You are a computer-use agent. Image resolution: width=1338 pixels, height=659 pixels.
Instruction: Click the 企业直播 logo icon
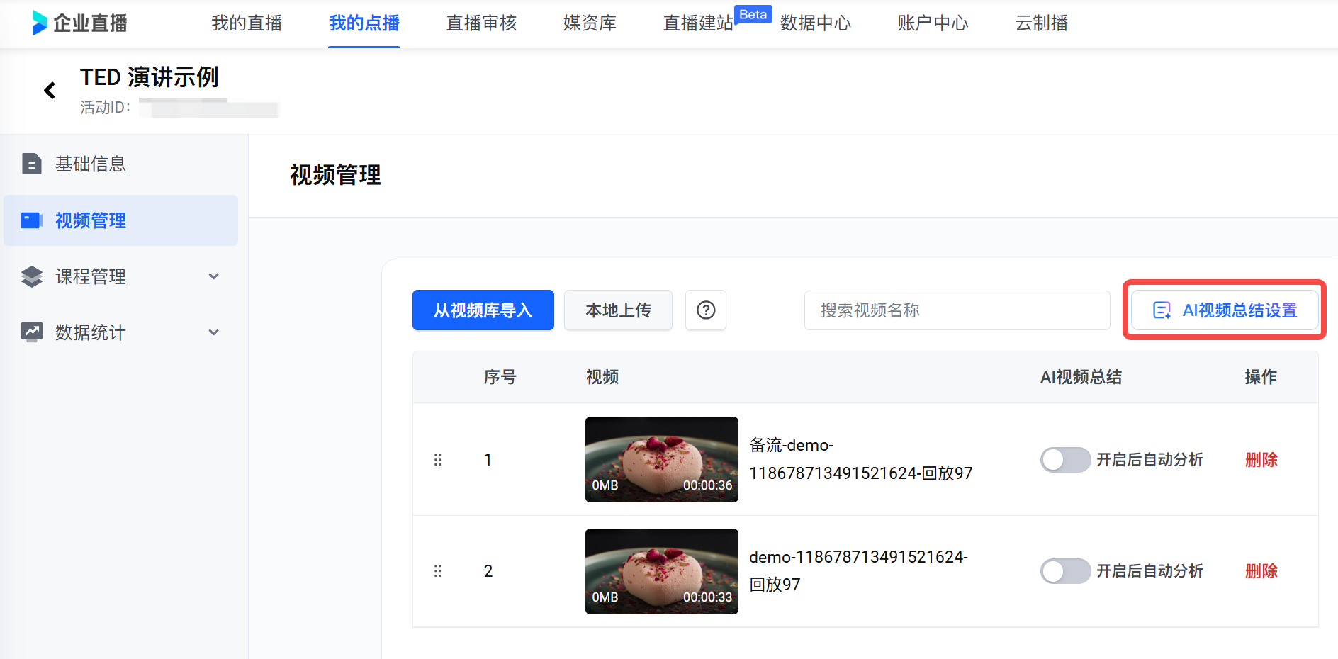pos(40,23)
